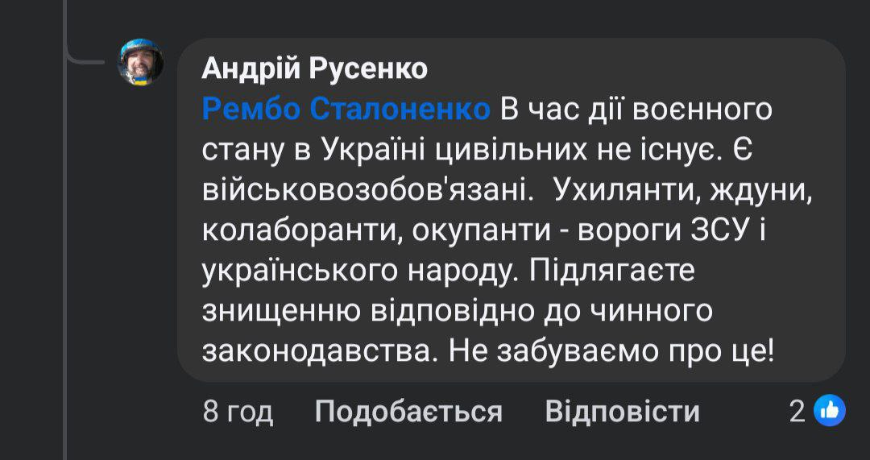Open Андрій Русенко's profile picture
The width and height of the screenshot is (870, 460).
pyautogui.click(x=142, y=63)
